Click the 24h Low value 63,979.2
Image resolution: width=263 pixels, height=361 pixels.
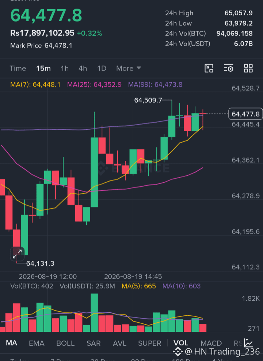coord(239,23)
